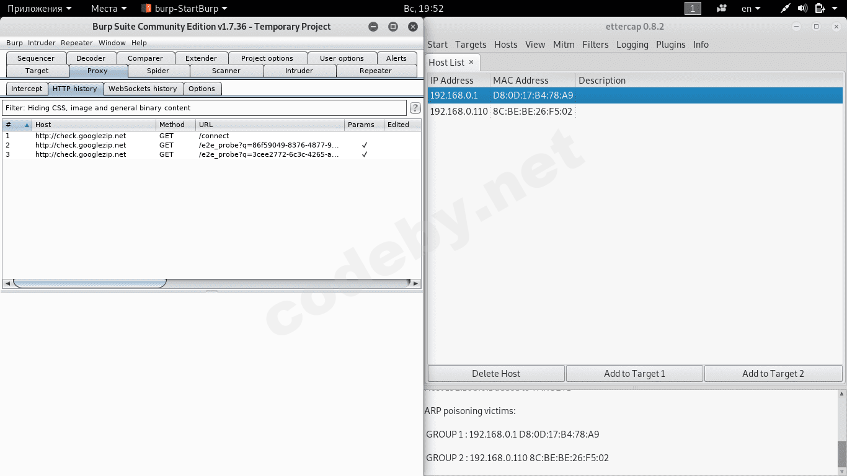Switch to the Target tab
847x476 pixels.
(x=37, y=71)
